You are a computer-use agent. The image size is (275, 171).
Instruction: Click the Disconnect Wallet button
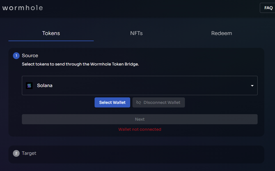coord(159,102)
